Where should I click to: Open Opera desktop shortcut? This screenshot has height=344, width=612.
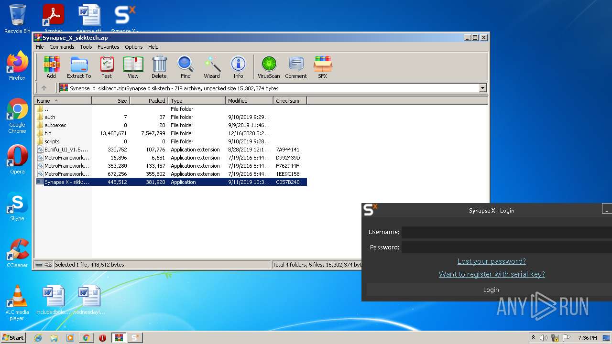[x=17, y=160]
